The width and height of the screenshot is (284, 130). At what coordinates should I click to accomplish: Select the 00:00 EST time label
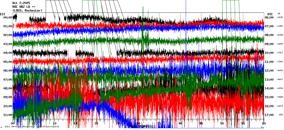pos(8,18)
